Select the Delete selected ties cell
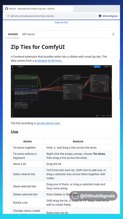This screenshot has width=123, height=219. 27,194
